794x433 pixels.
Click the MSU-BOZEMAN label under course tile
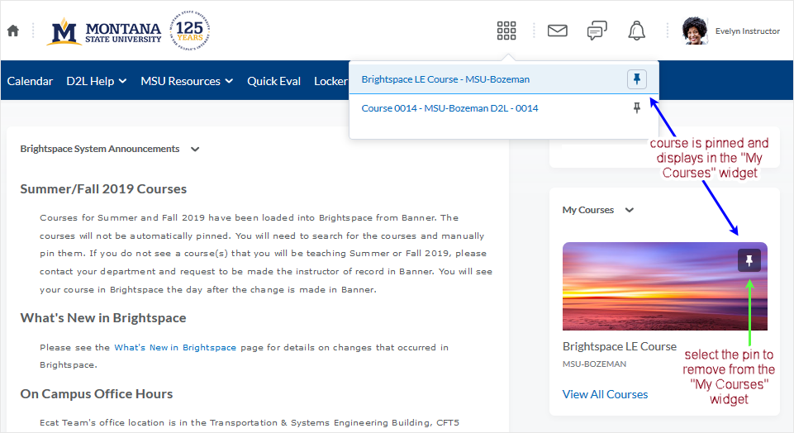595,364
